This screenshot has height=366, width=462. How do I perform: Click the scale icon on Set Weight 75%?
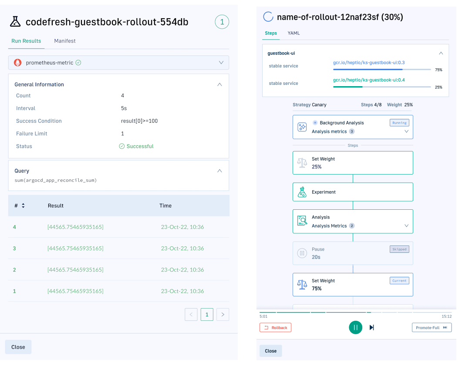point(302,285)
